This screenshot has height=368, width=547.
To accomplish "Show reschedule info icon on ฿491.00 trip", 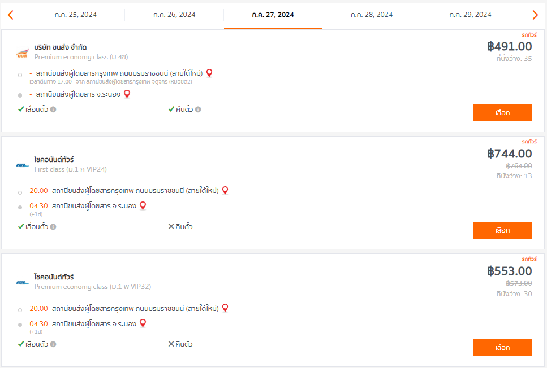I will [53, 109].
